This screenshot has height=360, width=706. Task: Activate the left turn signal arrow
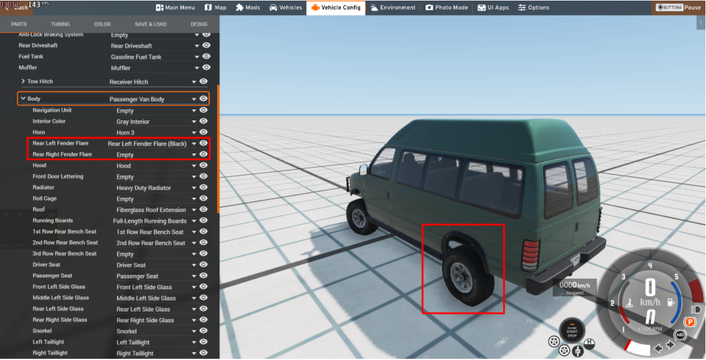click(x=658, y=348)
